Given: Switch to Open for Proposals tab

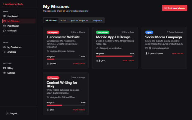Looking at the screenshot, I should (x=79, y=20).
